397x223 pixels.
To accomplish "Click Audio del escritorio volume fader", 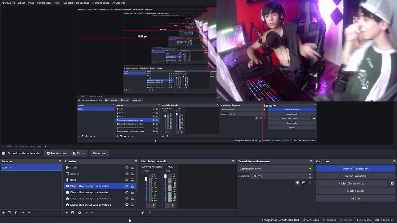I will click(146, 179).
